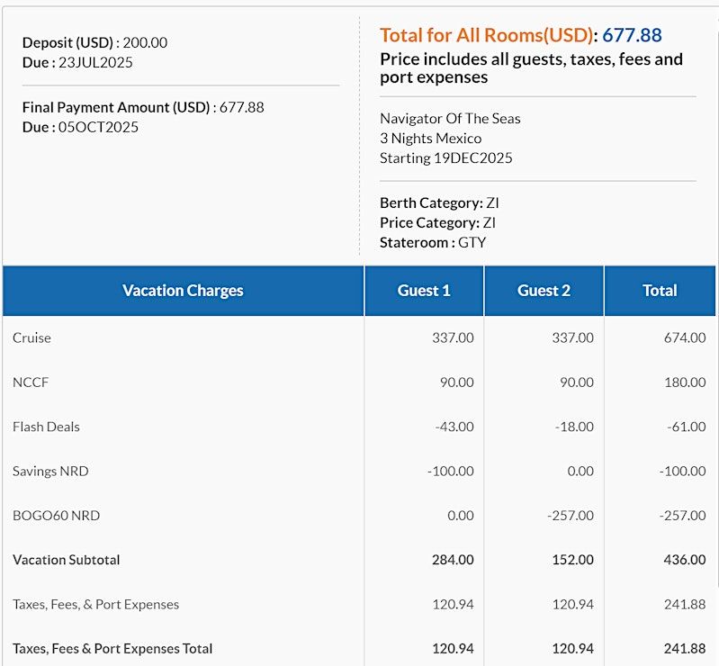Select Taxes, Fees, & Port Expenses row
Viewport: 719px width, 666px height.
[x=359, y=605]
